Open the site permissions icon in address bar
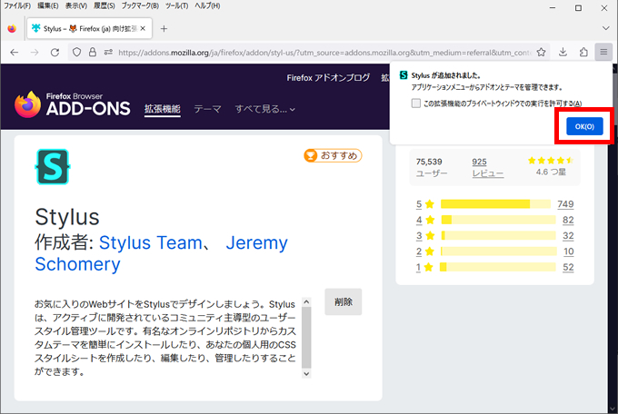Viewport: 618px width, 414px height. click(108, 52)
